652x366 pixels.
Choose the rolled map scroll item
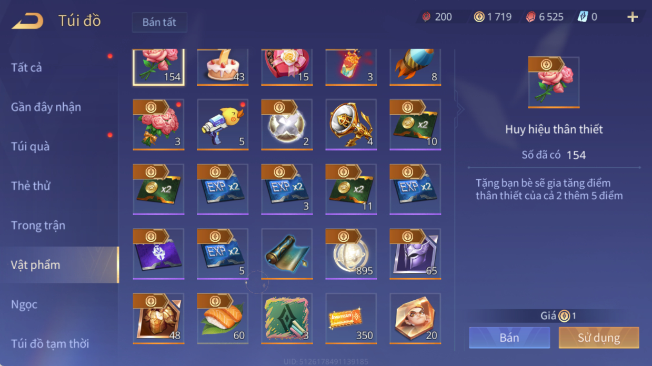287,254
